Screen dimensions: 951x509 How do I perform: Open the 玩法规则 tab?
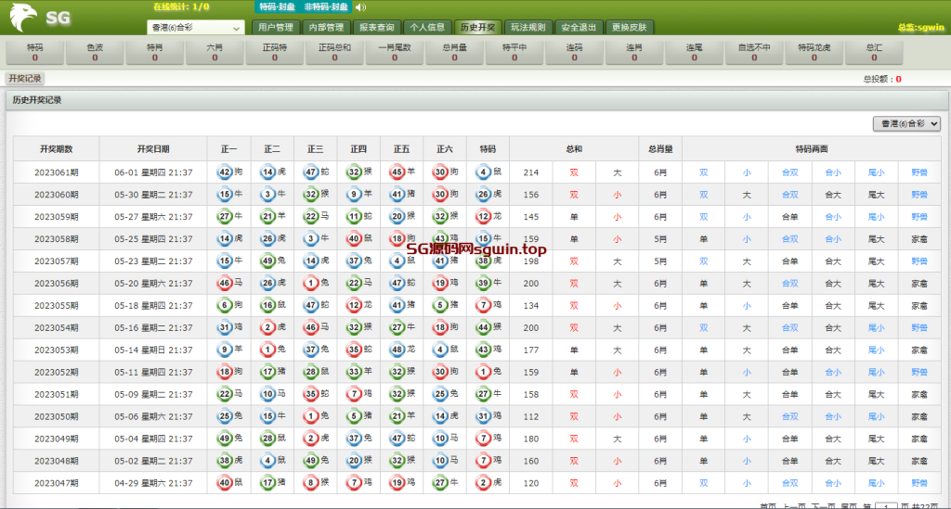coord(528,28)
